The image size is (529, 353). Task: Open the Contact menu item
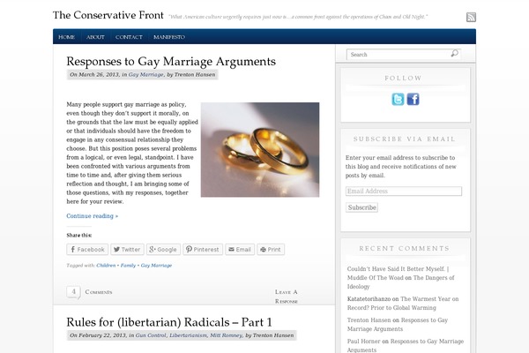click(129, 37)
